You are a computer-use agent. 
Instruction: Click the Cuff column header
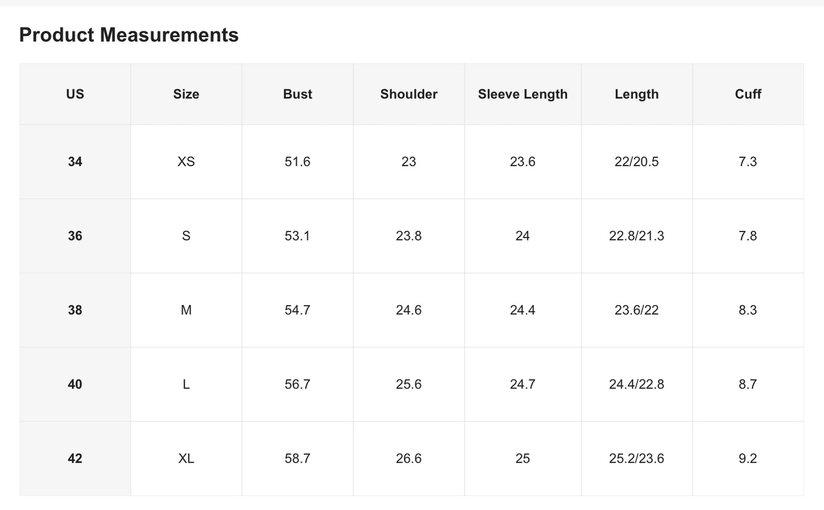pyautogui.click(x=748, y=94)
